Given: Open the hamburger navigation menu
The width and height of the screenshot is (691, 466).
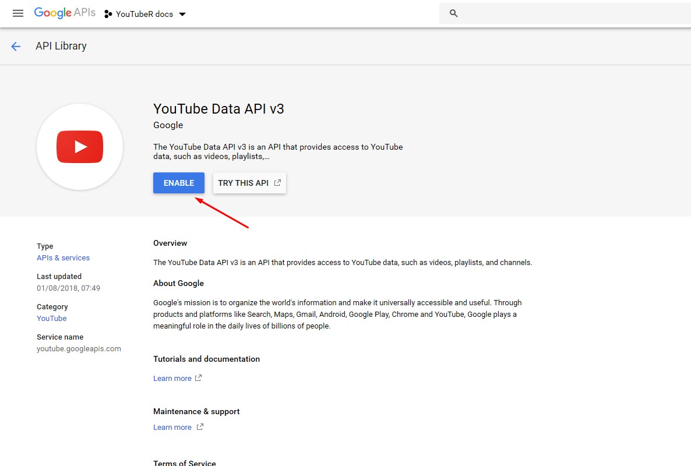Looking at the screenshot, I should point(18,13).
